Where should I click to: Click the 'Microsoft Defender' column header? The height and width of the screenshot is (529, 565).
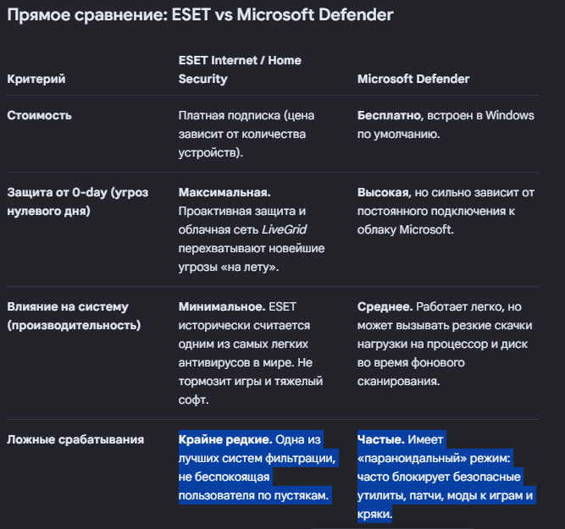413,79
